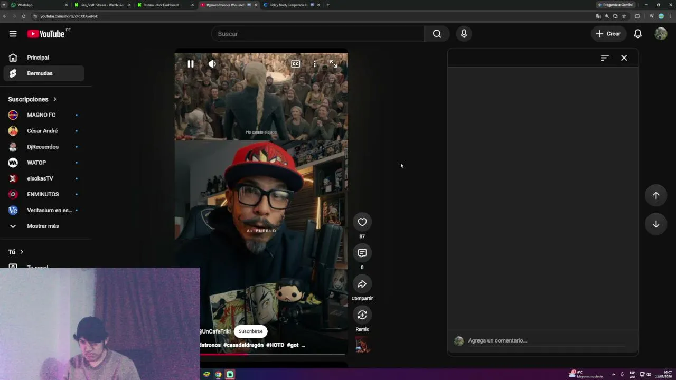The image size is (676, 380).
Task: Translate the page with the translate icon
Action: 598,16
